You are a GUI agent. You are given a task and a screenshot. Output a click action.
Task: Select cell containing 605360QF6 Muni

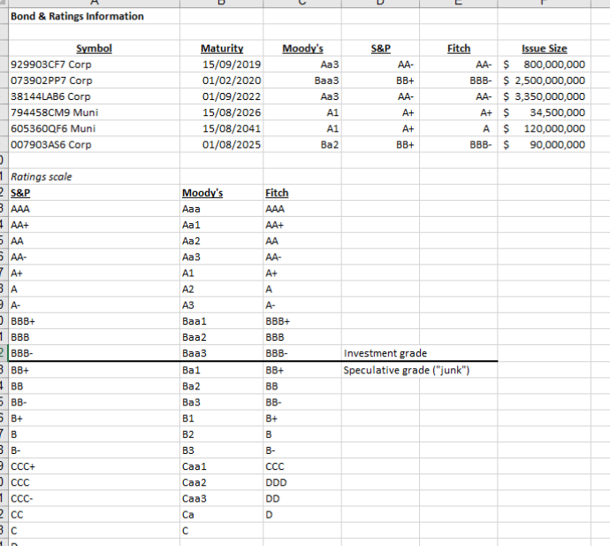pos(94,128)
